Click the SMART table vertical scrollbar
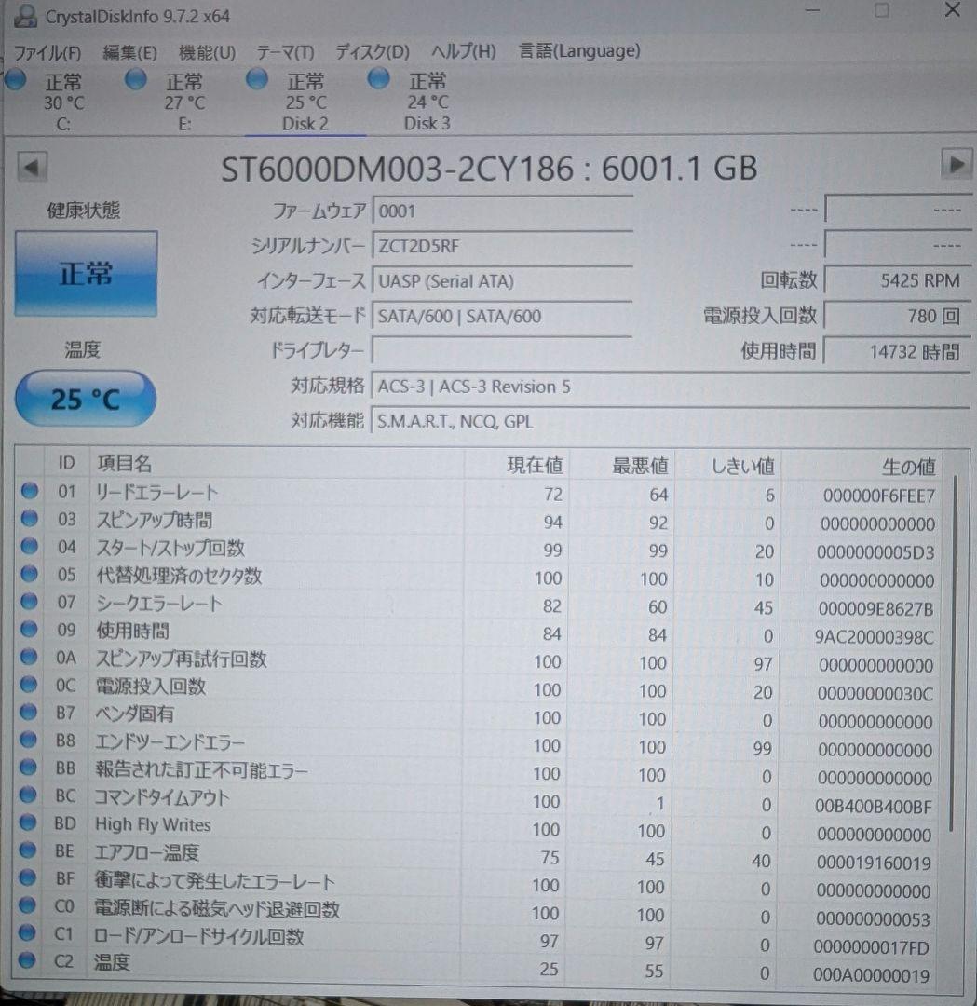The height and width of the screenshot is (1006, 977). pyautogui.click(x=954, y=652)
